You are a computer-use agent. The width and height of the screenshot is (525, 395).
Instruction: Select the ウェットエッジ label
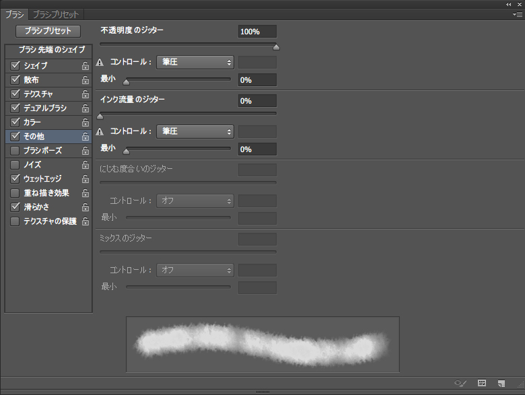coord(42,179)
